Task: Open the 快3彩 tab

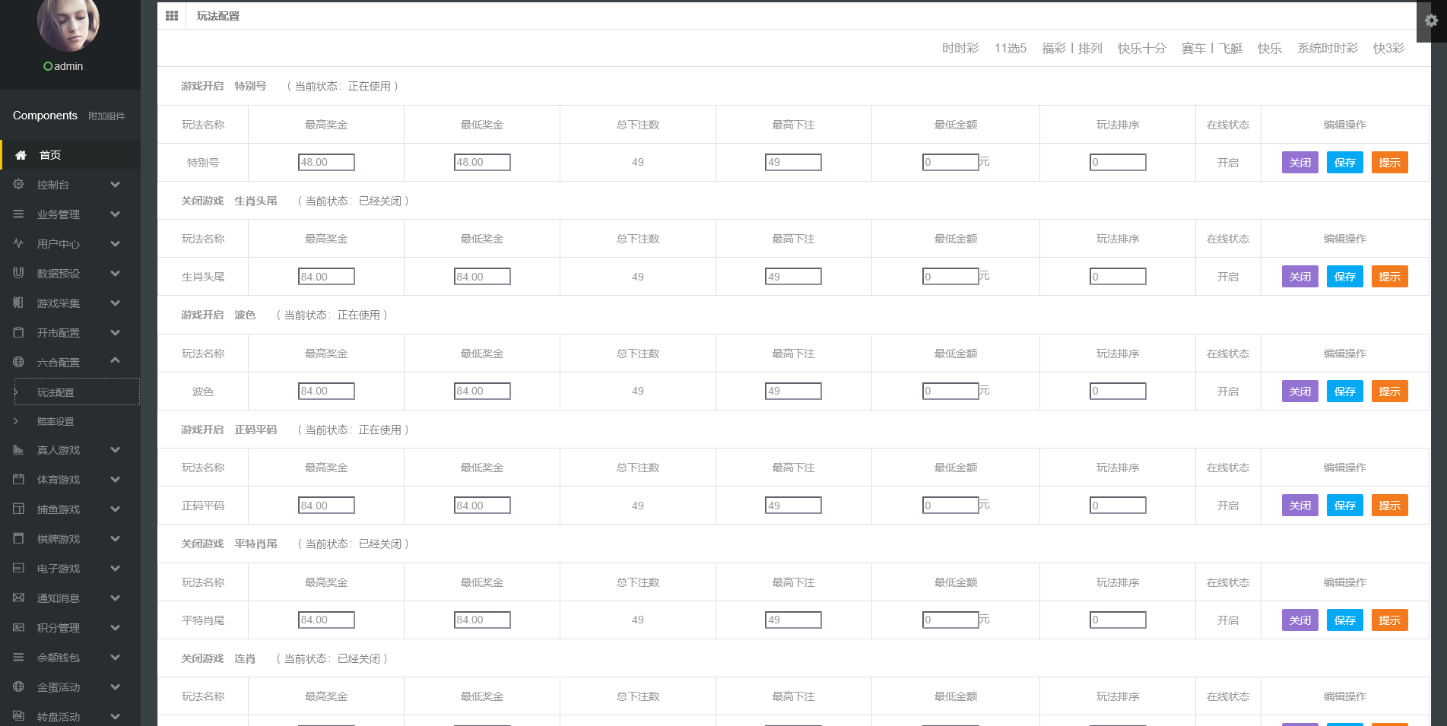Action: click(1388, 49)
